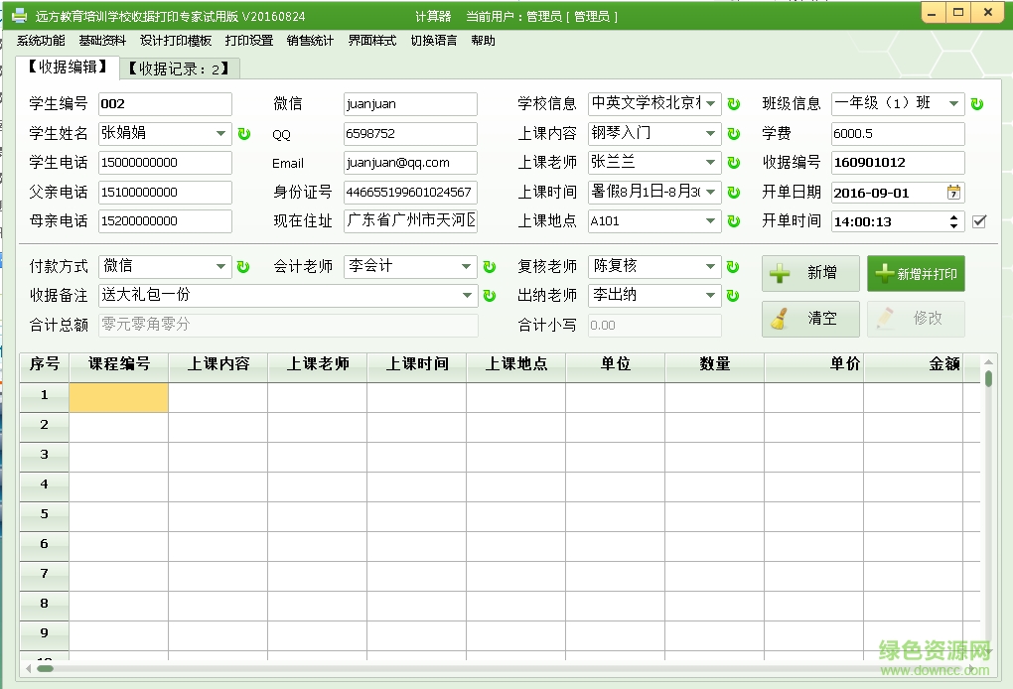
Task: Click the refresh icon beside 班级信息
Action: point(976,103)
